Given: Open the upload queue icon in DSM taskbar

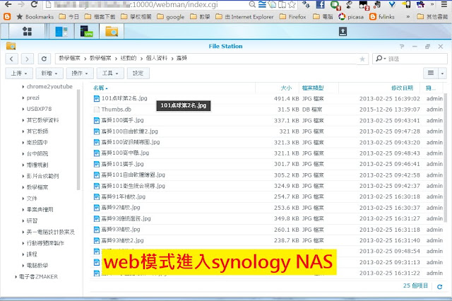Looking at the screenshot, I should [x=343, y=31].
